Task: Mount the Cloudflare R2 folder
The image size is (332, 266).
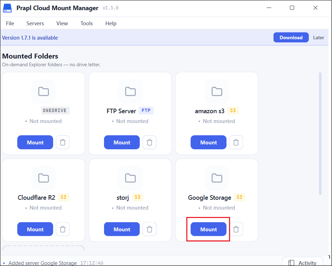Action: [x=35, y=229]
